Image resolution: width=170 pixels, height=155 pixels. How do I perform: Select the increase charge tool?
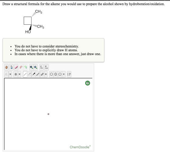coord(16,74)
